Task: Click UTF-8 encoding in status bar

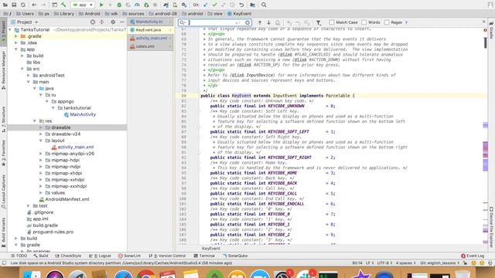Action: [x=384, y=263]
